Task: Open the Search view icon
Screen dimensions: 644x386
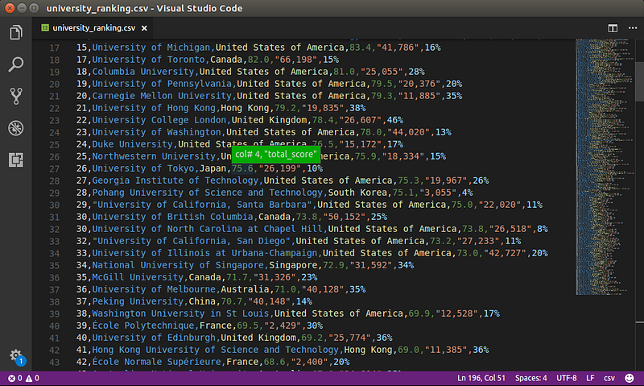Action: coord(15,64)
